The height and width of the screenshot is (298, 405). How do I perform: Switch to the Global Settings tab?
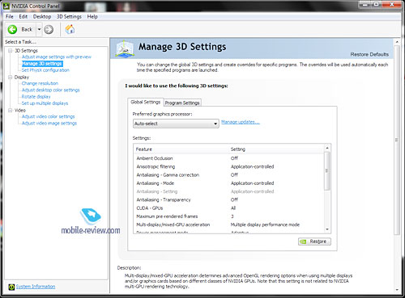(146, 102)
